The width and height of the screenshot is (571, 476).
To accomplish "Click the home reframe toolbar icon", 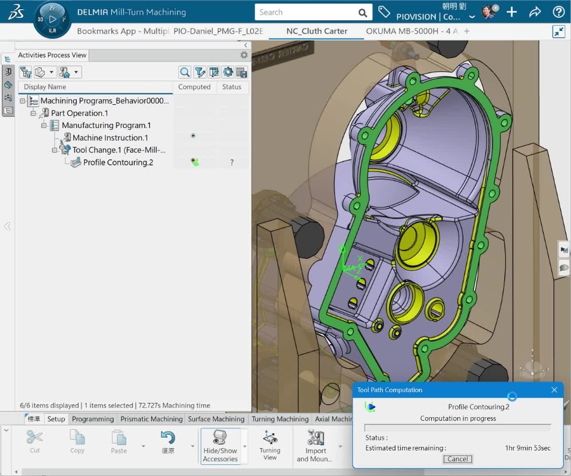I will [65, 72].
